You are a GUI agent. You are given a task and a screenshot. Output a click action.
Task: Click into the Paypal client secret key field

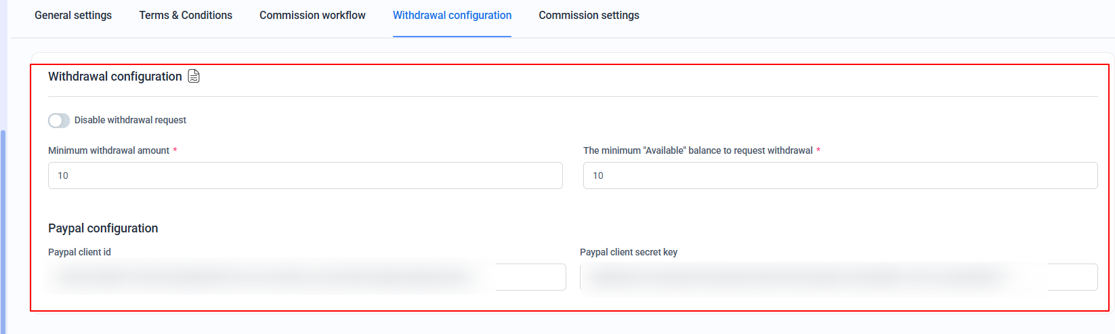[839, 277]
